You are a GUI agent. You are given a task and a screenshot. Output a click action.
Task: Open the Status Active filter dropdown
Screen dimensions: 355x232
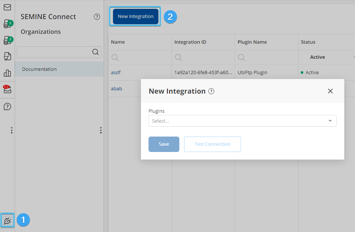326,57
